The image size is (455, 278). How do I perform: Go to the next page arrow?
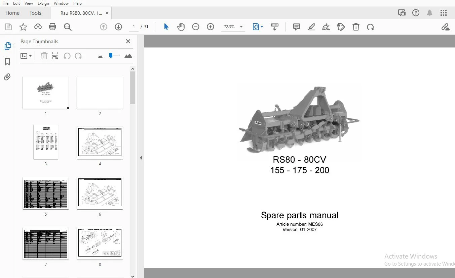click(x=118, y=27)
